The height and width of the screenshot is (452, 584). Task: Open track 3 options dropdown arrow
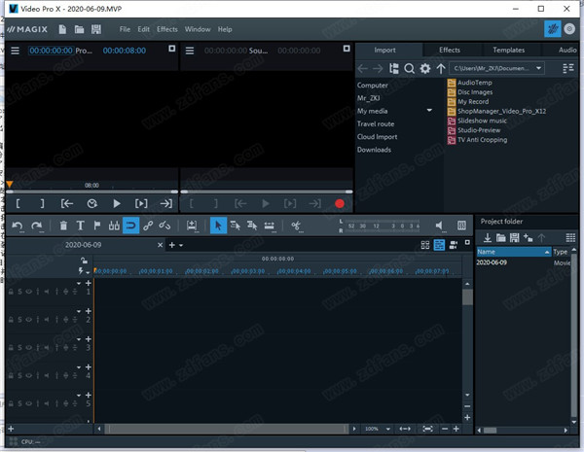(x=79, y=339)
